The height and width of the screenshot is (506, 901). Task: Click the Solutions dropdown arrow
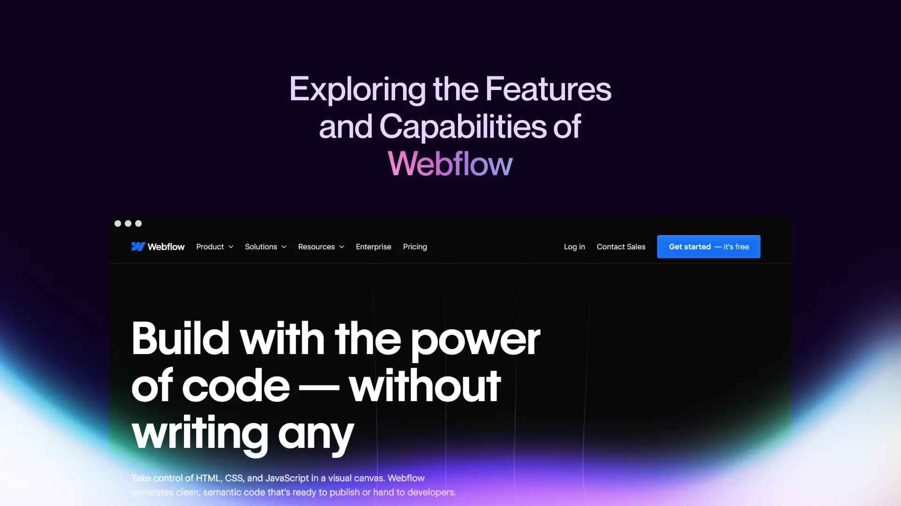[284, 246]
